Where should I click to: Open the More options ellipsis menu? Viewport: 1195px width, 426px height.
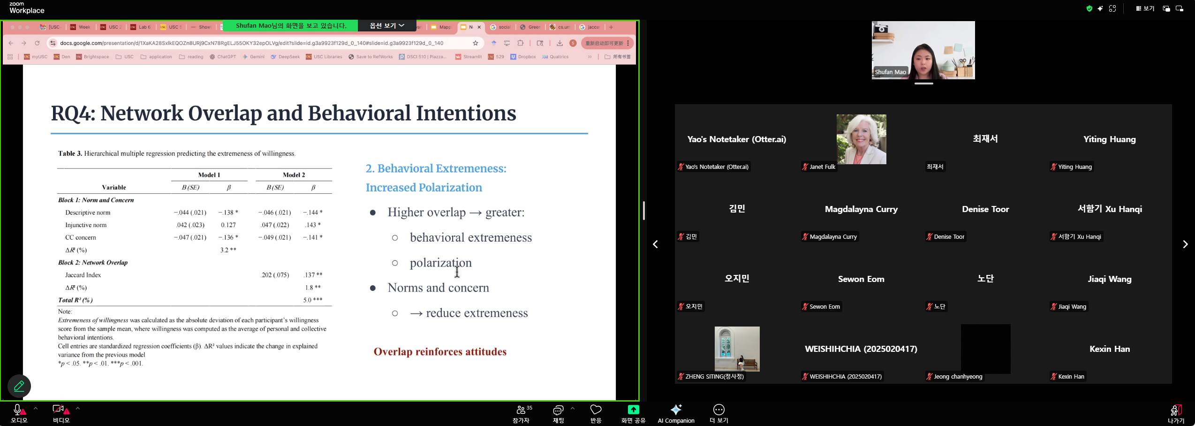click(719, 414)
